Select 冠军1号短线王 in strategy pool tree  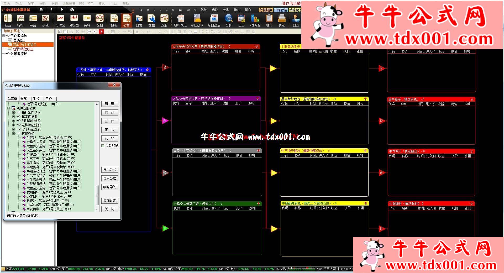(x=23, y=49)
